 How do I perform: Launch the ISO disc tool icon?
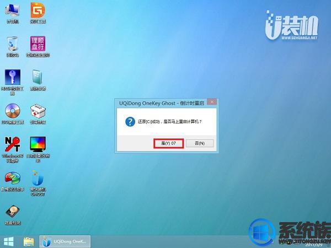click(x=13, y=114)
